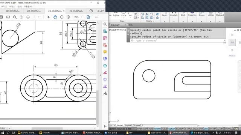Viewport: 241px width, 135px height.
Task: Open the More Tools wrench icon in sidebar
Action: (x=105, y=93)
